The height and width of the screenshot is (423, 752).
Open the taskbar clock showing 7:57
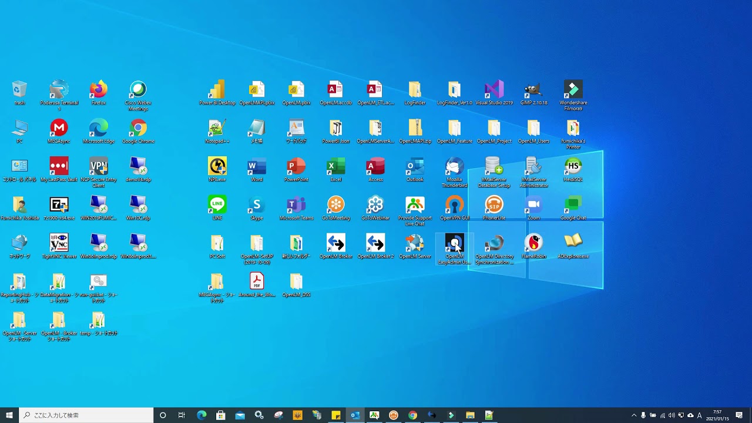(x=717, y=415)
